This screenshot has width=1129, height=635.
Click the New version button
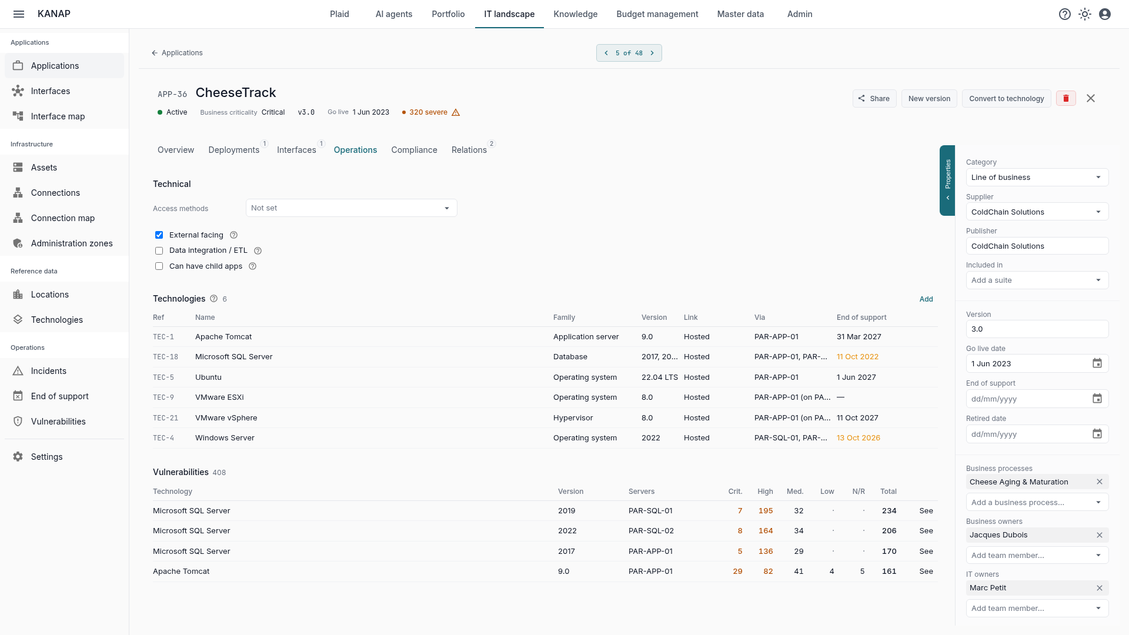(x=929, y=98)
